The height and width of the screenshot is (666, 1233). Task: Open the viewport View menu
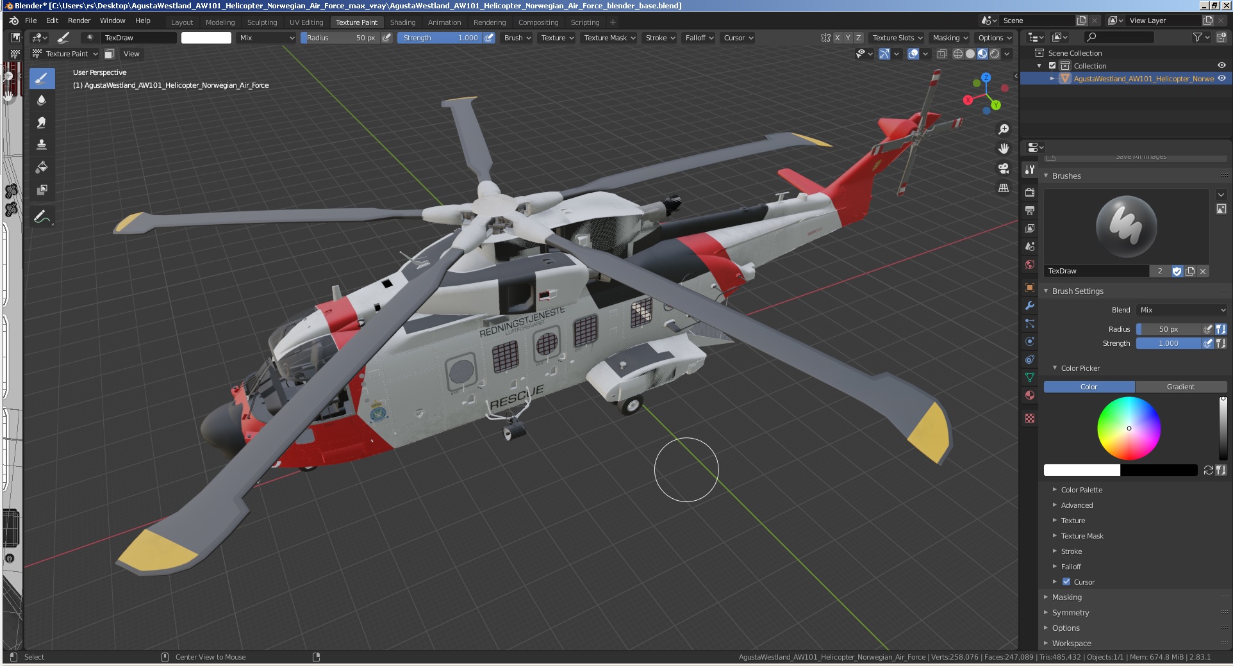[131, 54]
